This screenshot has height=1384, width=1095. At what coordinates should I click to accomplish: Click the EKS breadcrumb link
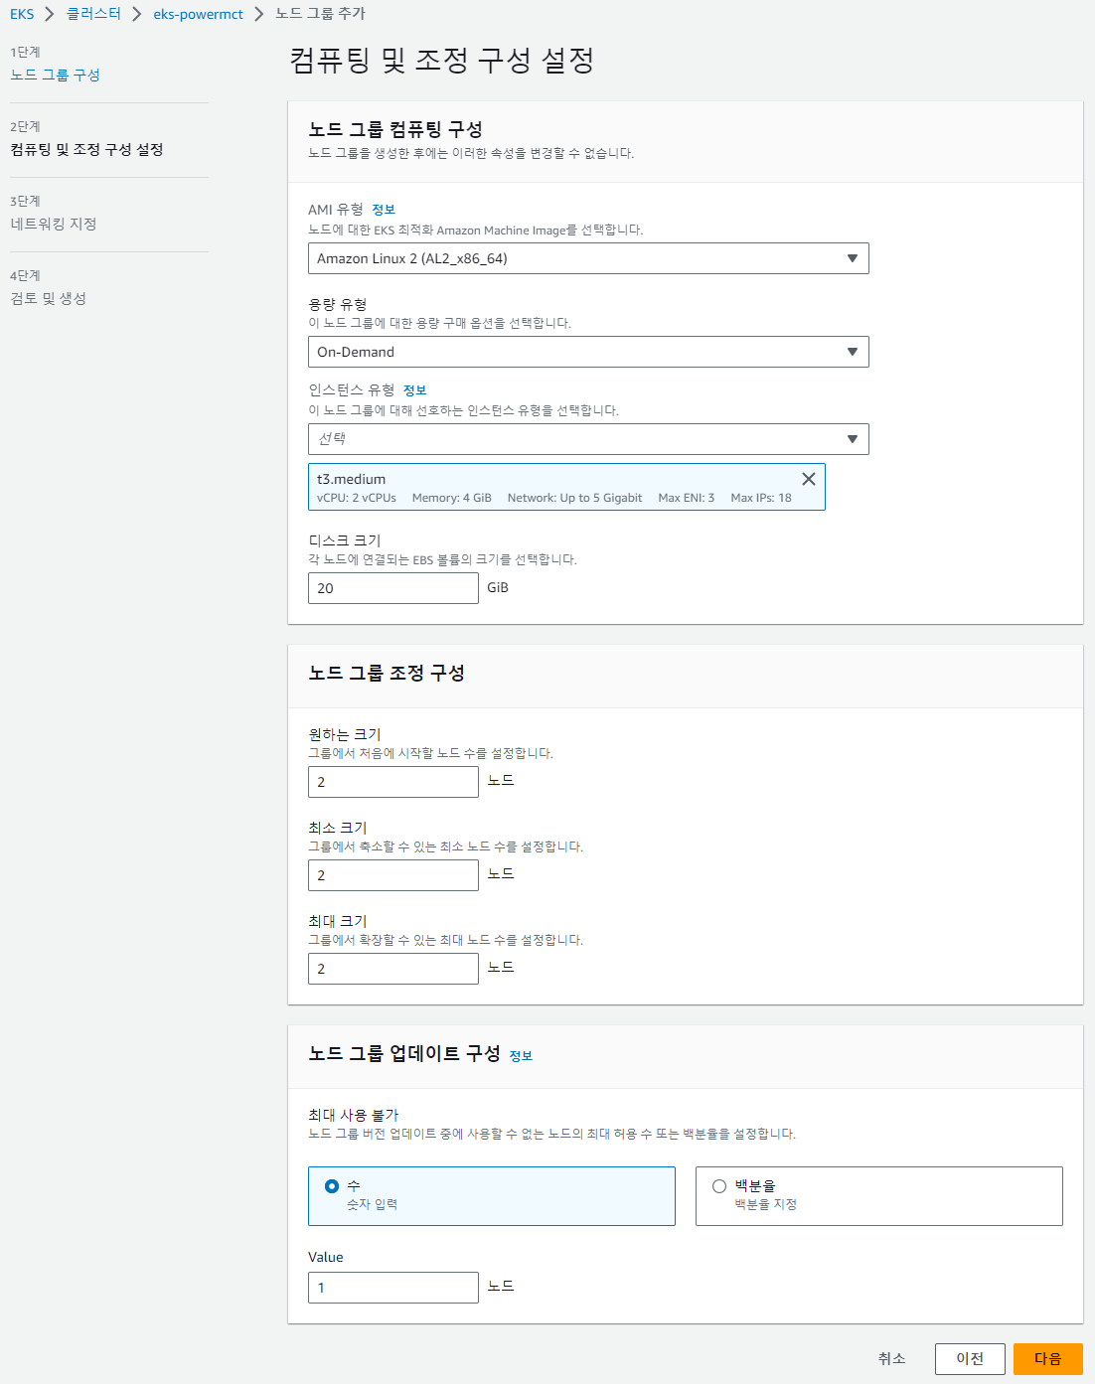[22, 14]
